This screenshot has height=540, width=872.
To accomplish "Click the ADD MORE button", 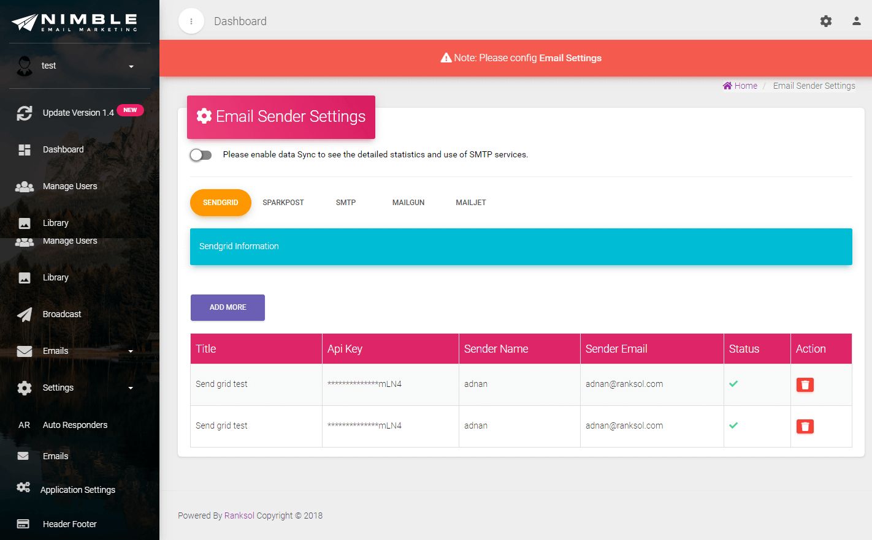I will pos(228,307).
